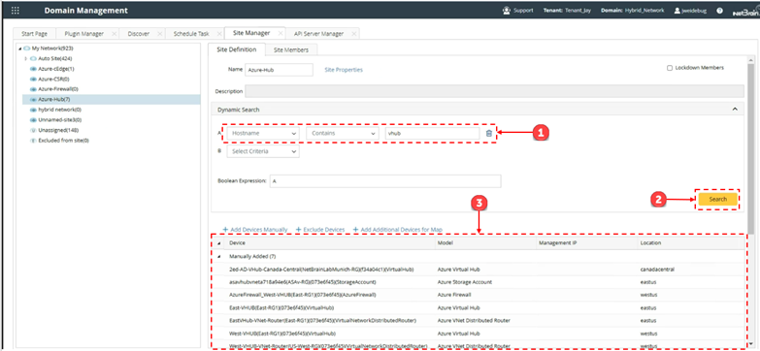The width and height of the screenshot is (760, 351).
Task: Collapse the Dynamic Search section
Action: 735,110
